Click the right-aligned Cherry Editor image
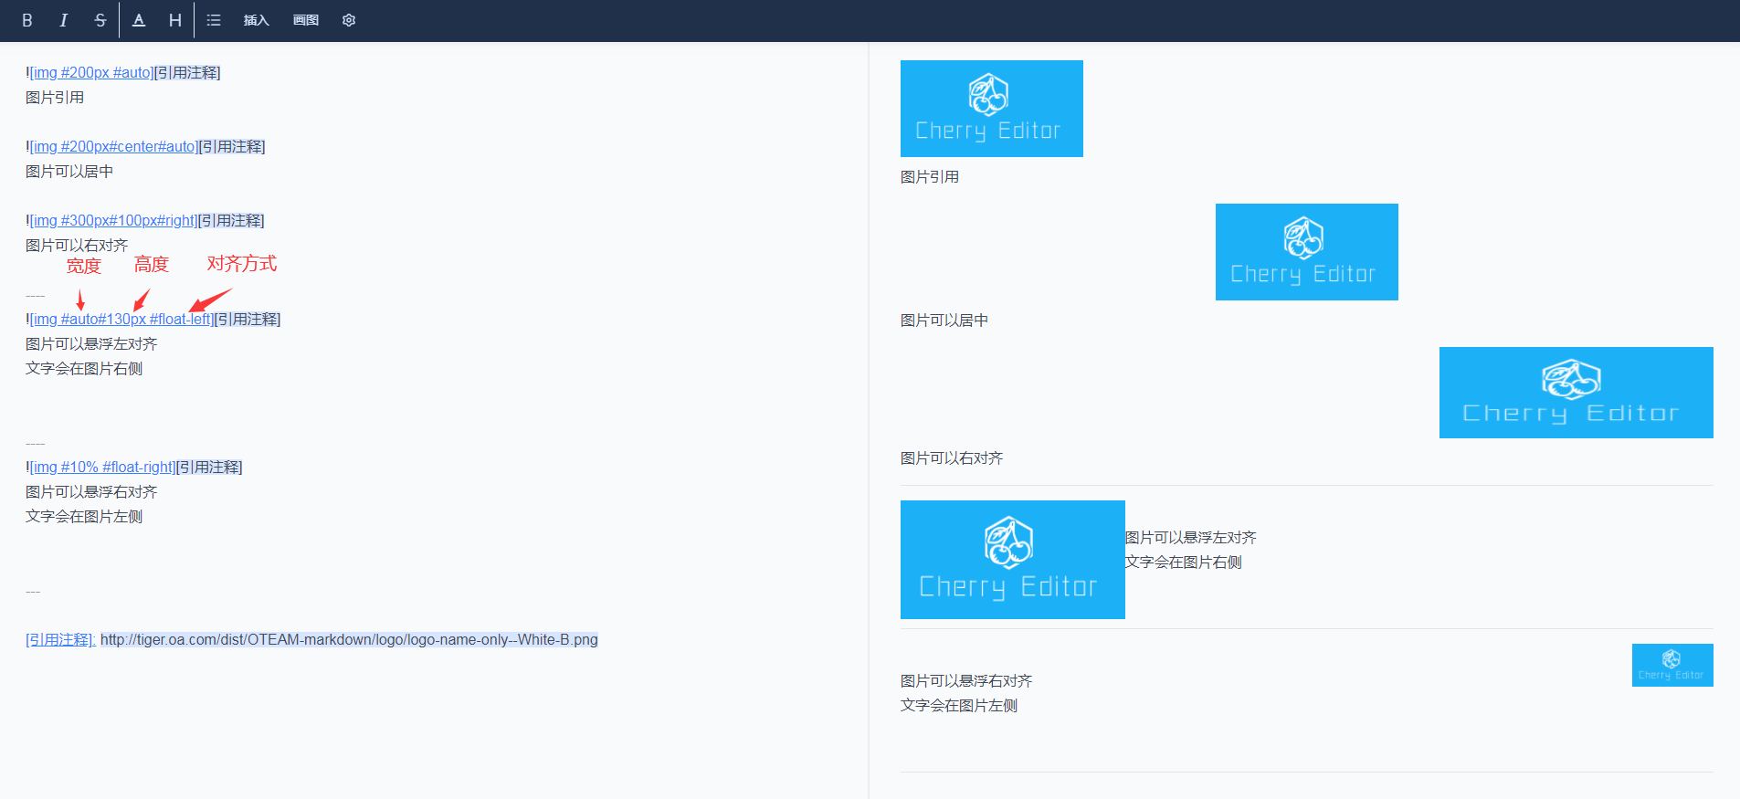This screenshot has width=1740, height=799. pyautogui.click(x=1576, y=393)
